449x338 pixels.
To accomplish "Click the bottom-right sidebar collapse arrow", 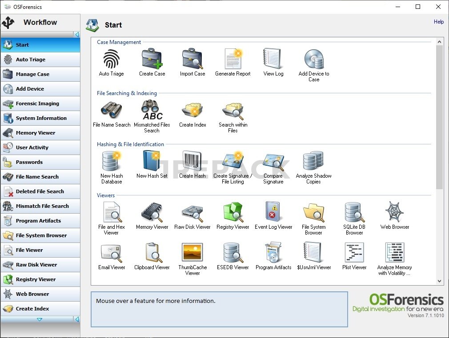I will 76,319.
